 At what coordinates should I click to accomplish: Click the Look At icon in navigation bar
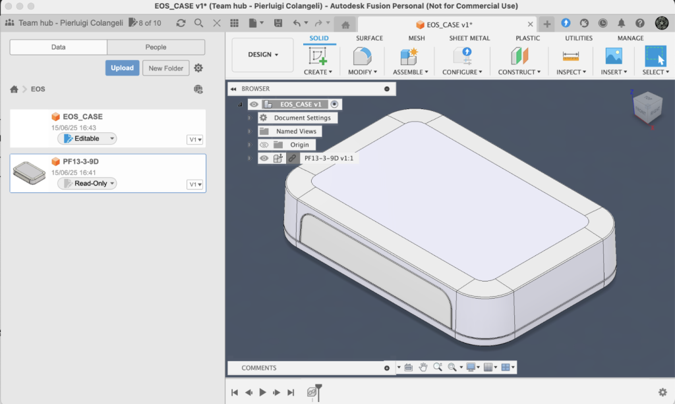tap(408, 367)
